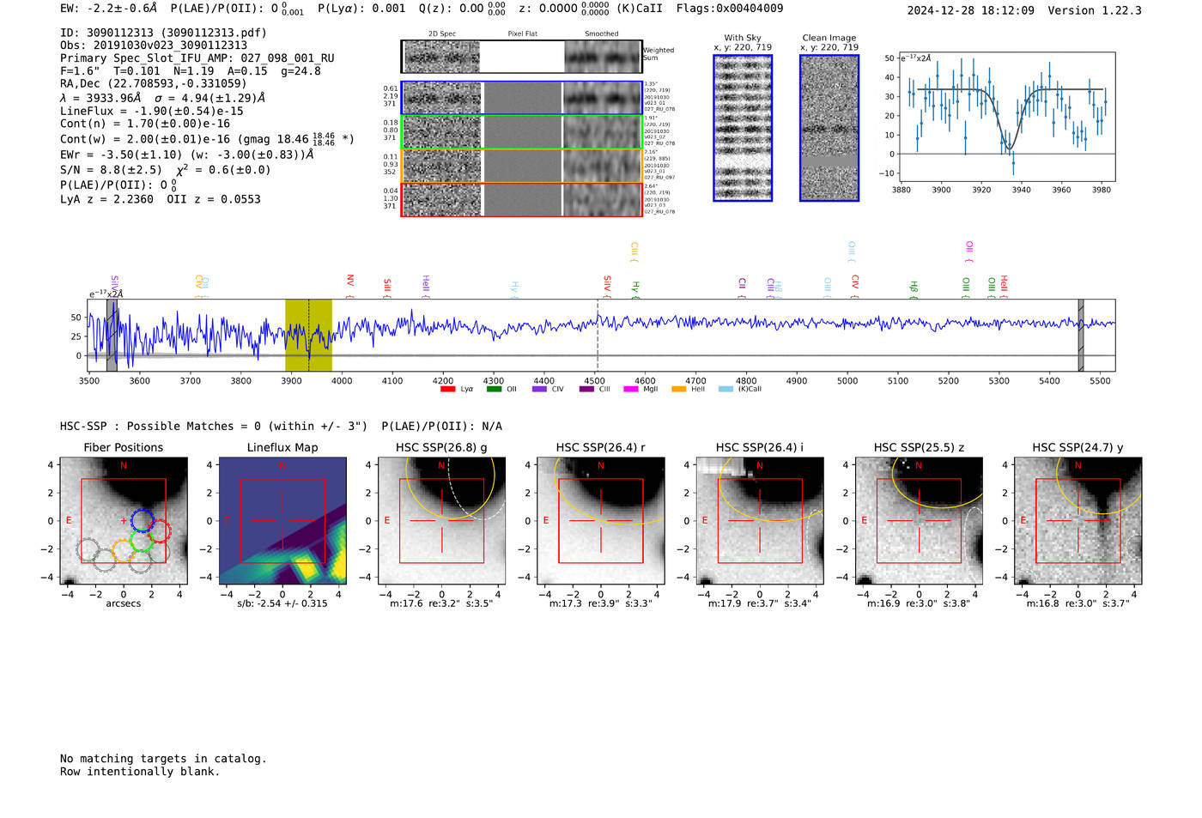Open the HSC SSP(26.8) g-band cutout
This screenshot has height=818, width=1202.
click(x=441, y=520)
